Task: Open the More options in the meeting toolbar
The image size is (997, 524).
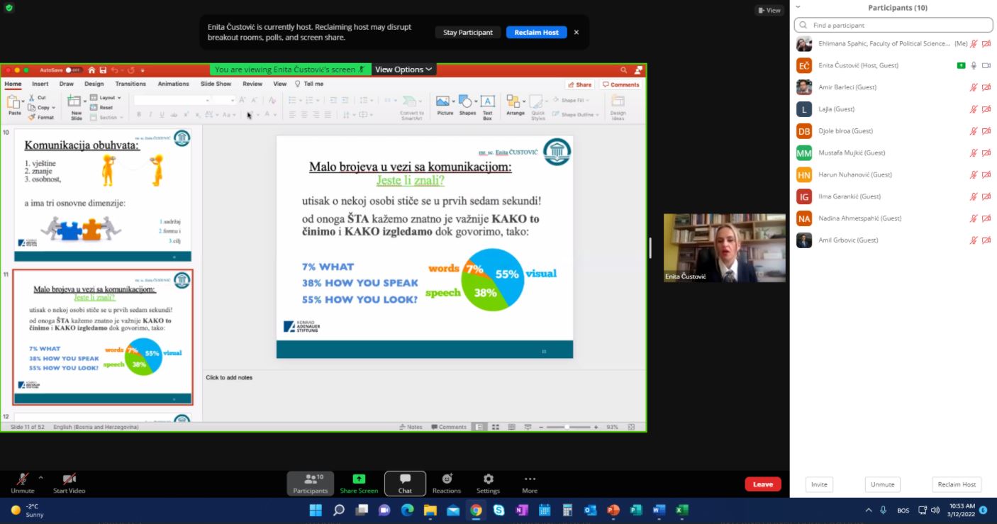Action: [530, 483]
